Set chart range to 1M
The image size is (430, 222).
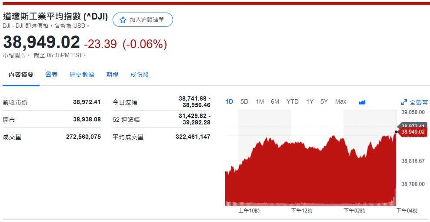[x=260, y=101]
